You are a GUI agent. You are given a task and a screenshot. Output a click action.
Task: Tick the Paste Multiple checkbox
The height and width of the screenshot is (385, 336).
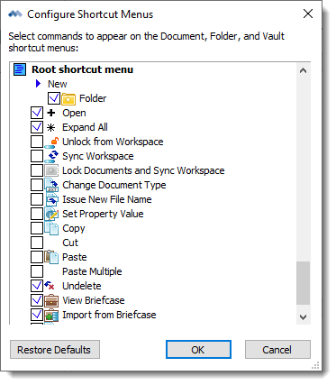(x=37, y=271)
